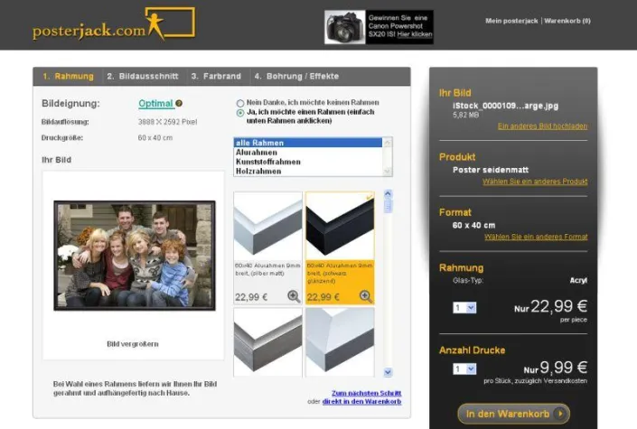Choose 'Alurahmen' in frame list
This screenshot has height=429, width=637.
tap(308, 153)
